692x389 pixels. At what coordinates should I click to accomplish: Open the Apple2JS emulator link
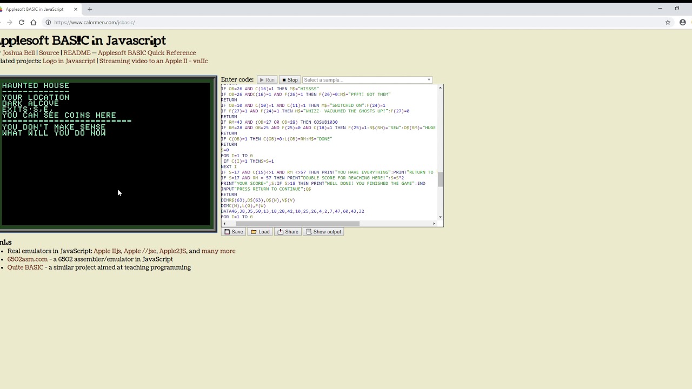(172, 251)
